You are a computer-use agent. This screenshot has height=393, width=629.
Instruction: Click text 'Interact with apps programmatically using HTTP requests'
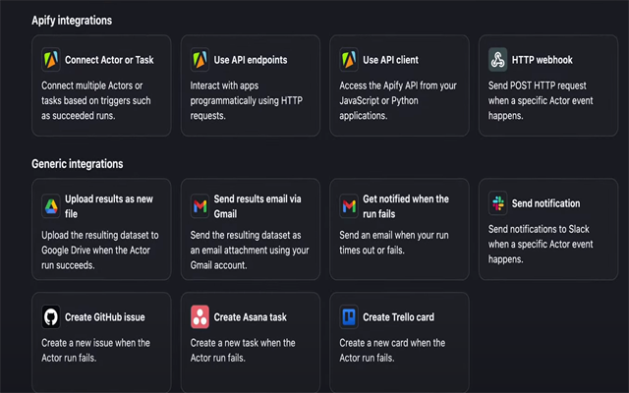click(247, 100)
